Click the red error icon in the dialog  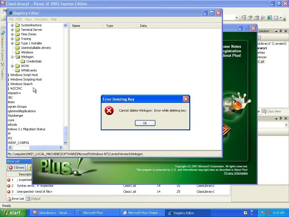click(x=109, y=110)
